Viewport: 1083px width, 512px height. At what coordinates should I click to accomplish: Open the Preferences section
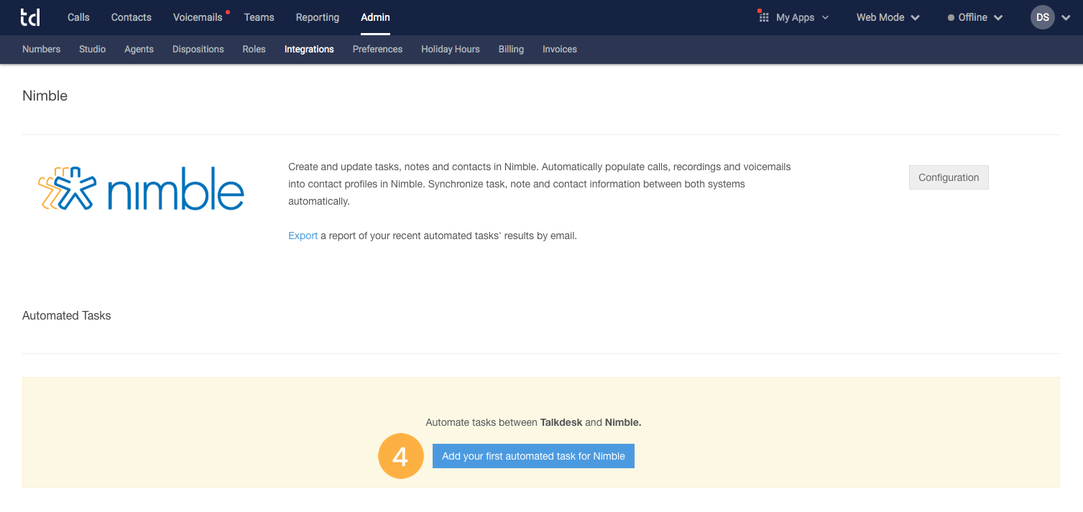[x=377, y=50]
